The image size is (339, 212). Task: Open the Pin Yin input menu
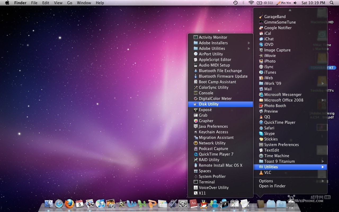[283, 3]
